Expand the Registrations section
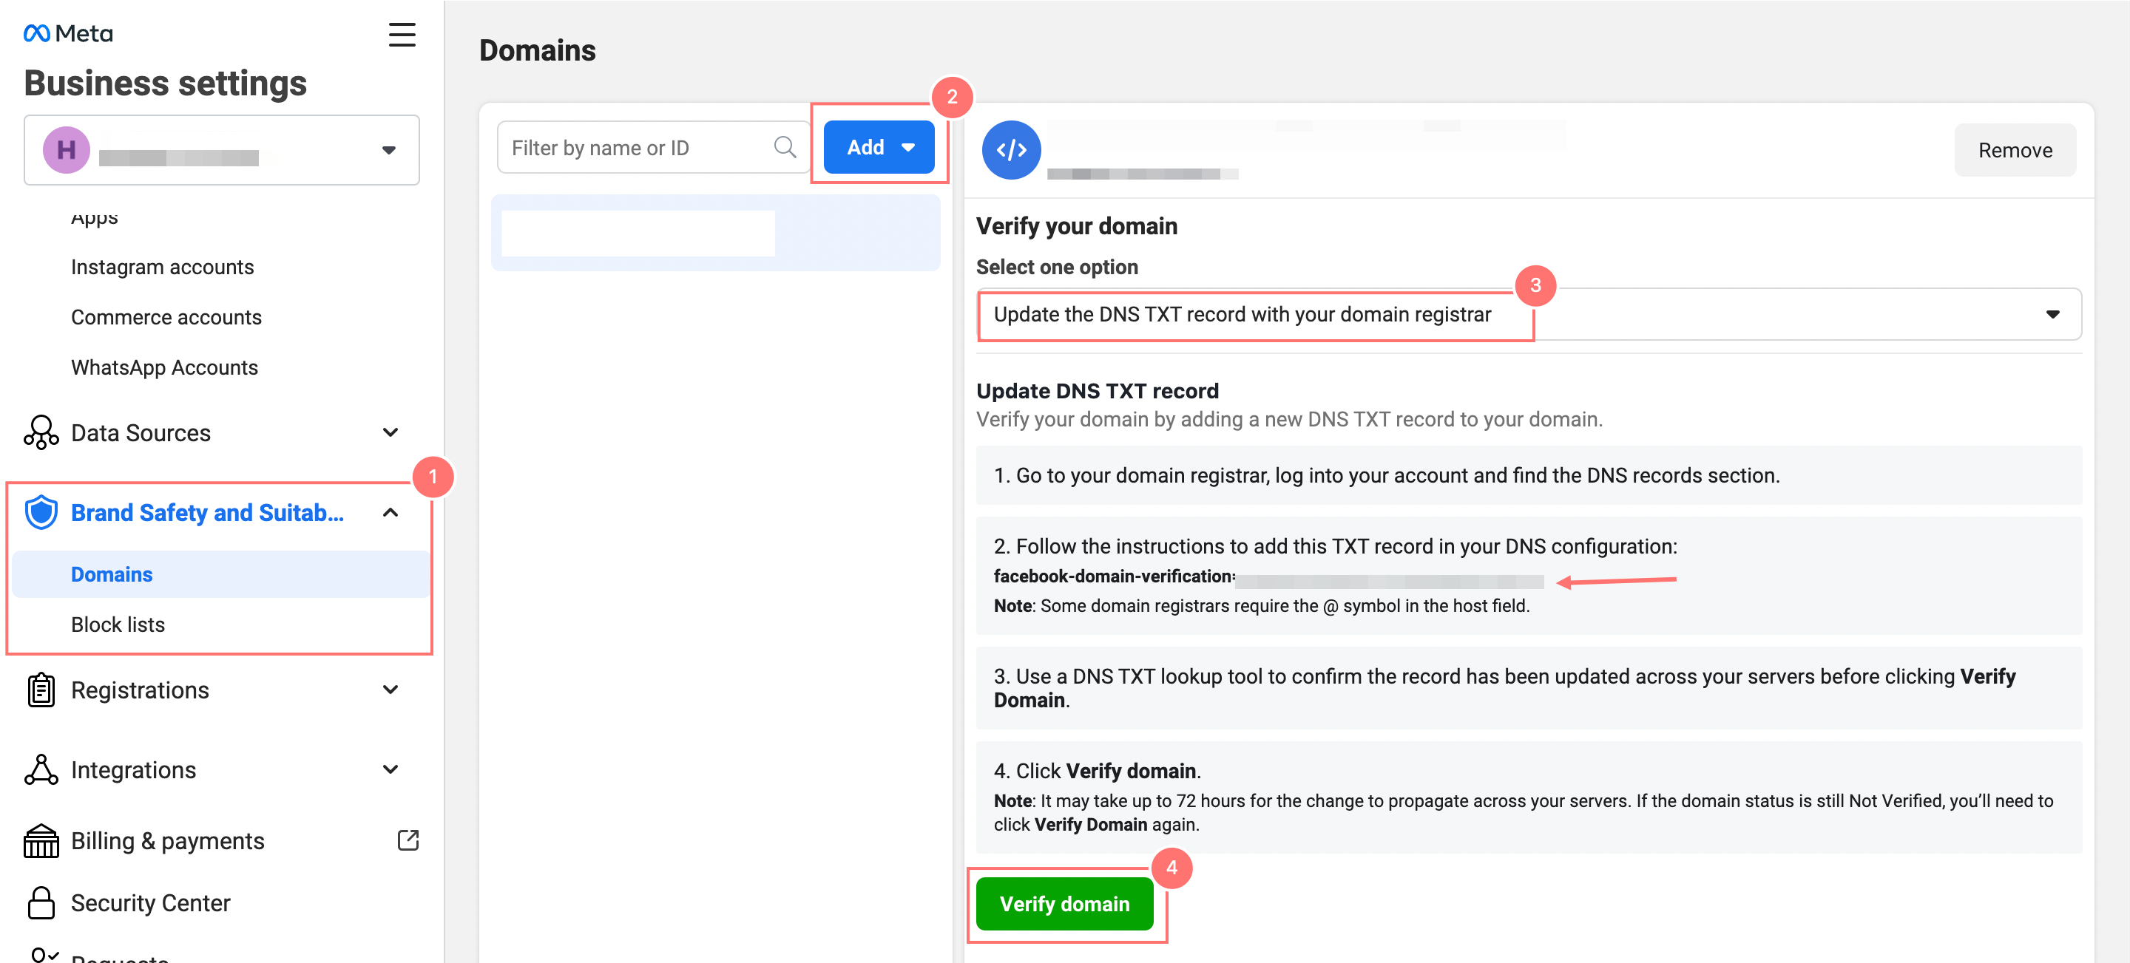 [390, 690]
